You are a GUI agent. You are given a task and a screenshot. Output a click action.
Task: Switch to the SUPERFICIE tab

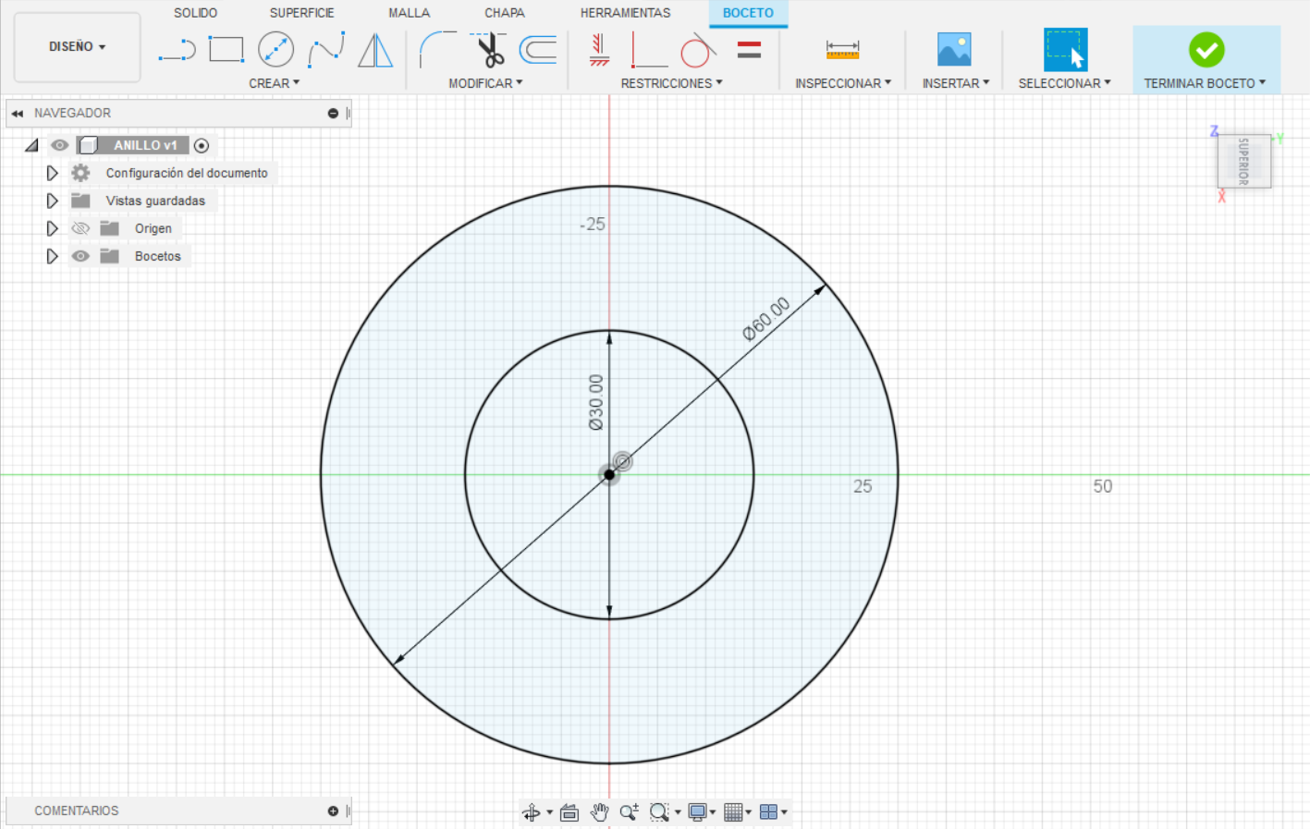[301, 13]
